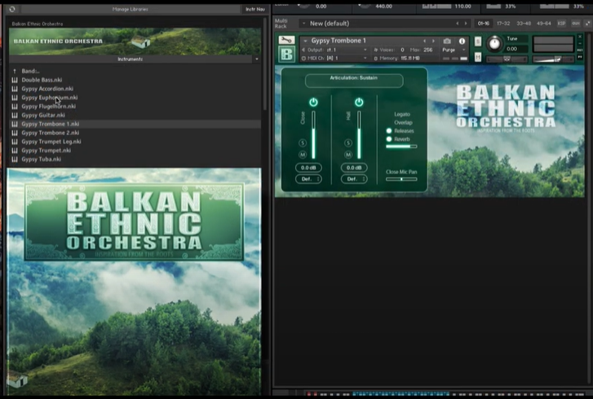
Task: Toggle the Hall mic power button
Action: [x=359, y=102]
